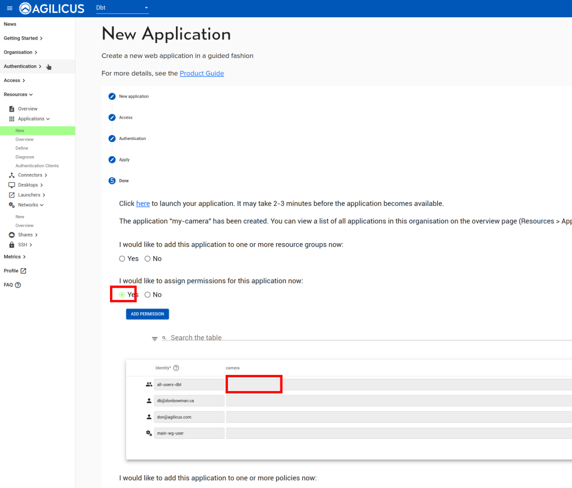Open camera permission for db@donbowman.ca

point(399,401)
